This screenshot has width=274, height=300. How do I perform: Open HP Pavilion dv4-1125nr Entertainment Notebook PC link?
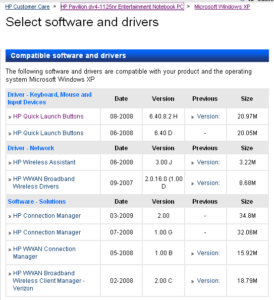point(122,7)
